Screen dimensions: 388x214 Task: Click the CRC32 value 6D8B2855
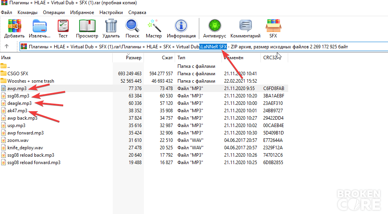click(x=273, y=163)
